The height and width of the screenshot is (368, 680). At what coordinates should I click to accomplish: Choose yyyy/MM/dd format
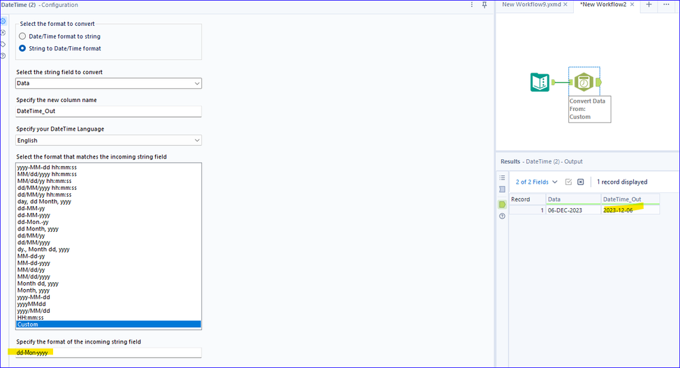[108, 311]
